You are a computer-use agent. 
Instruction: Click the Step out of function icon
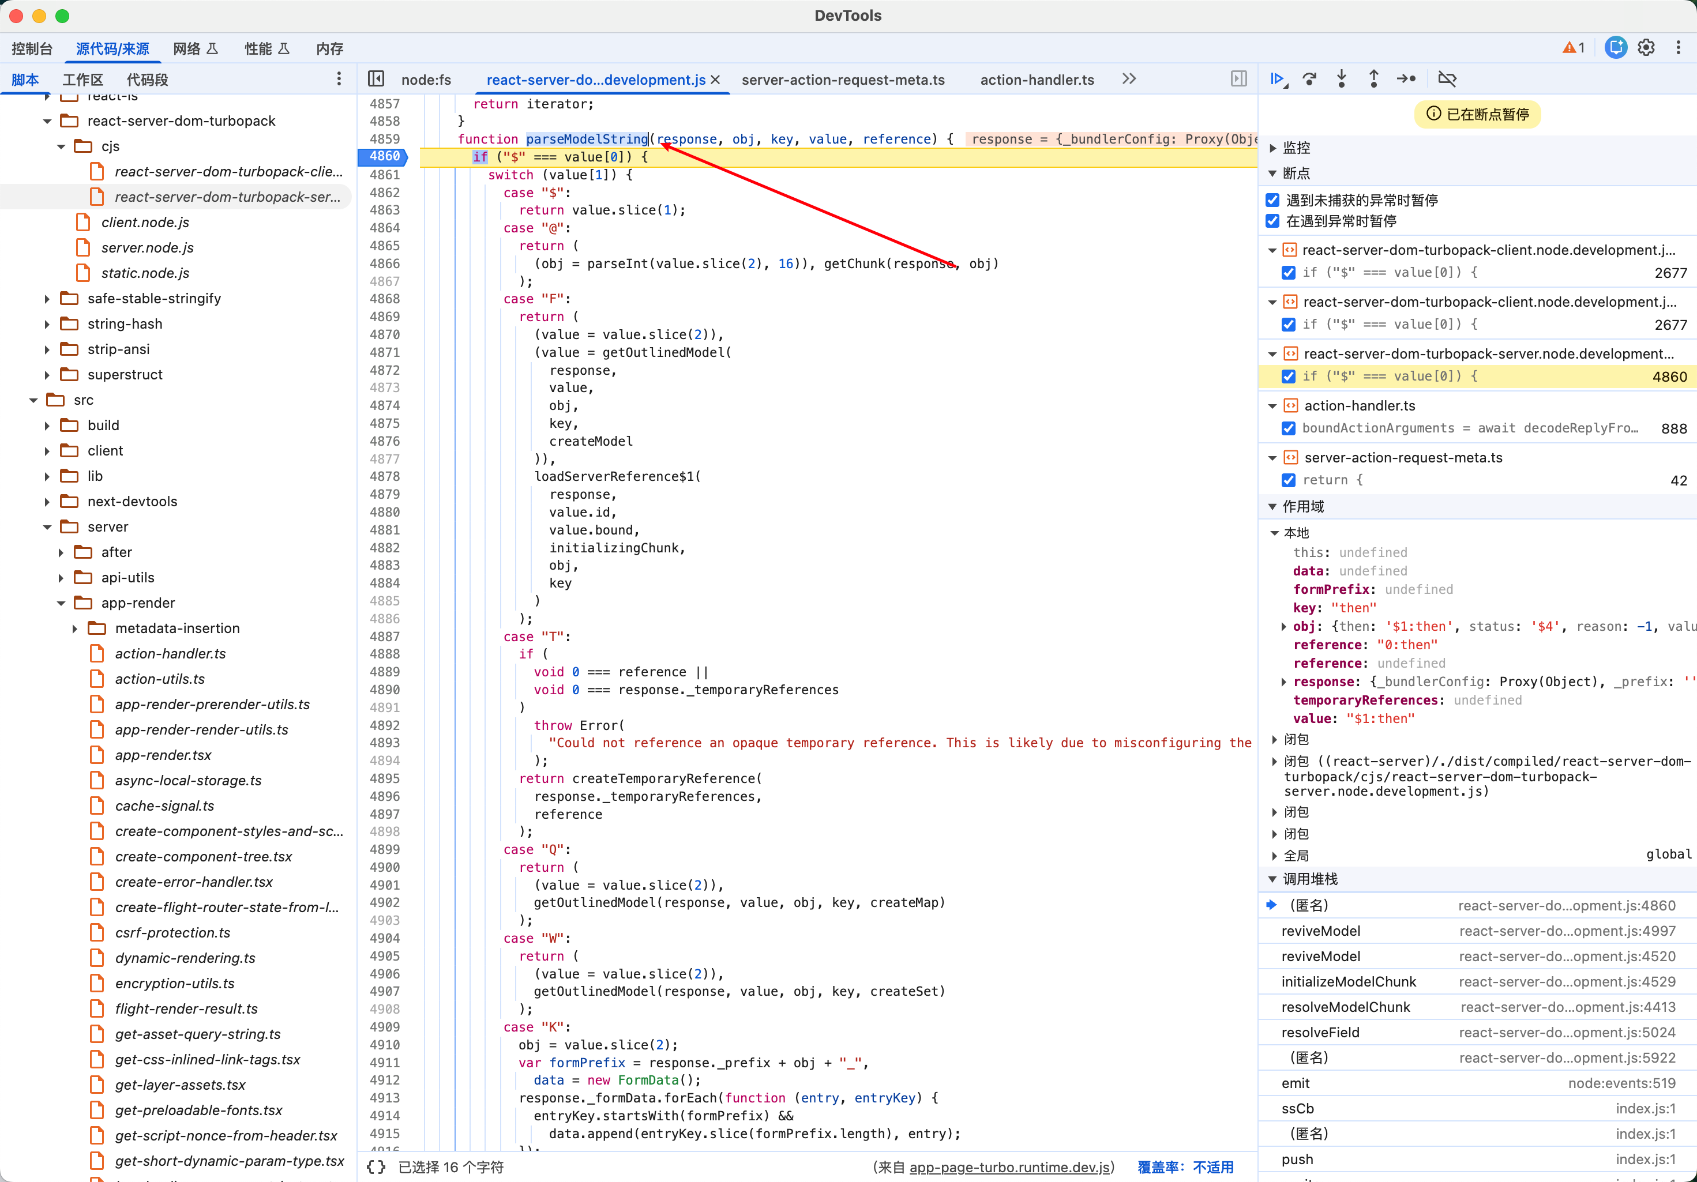coord(1373,79)
